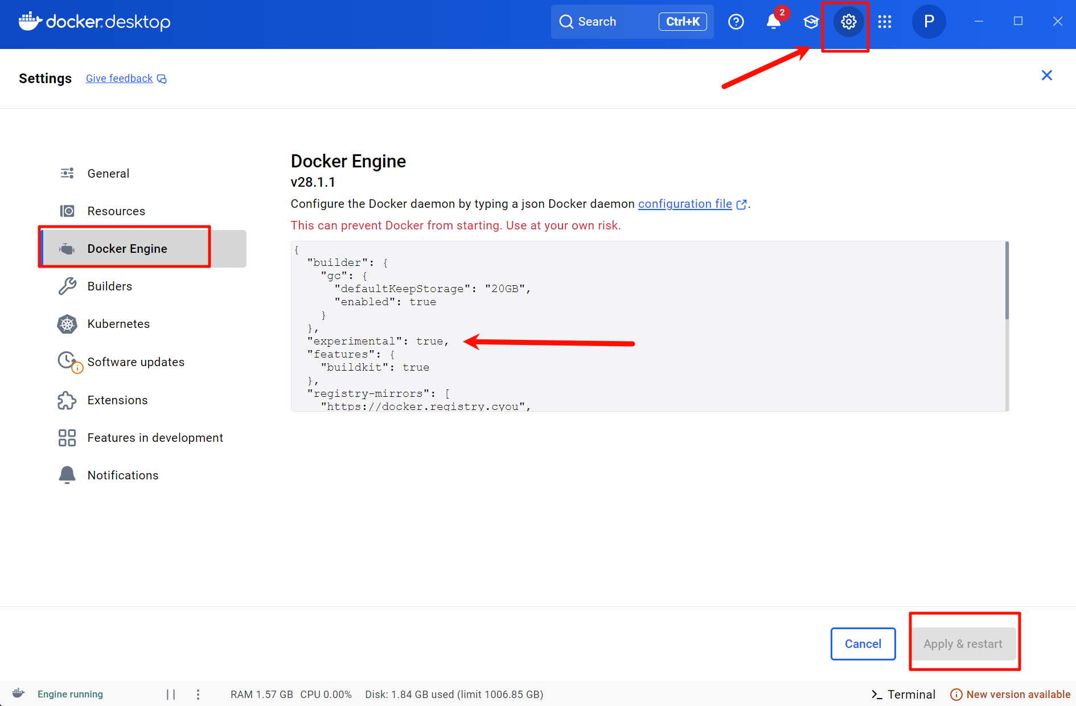Focus the Search field in header
This screenshot has width=1076, height=706.
tap(632, 22)
